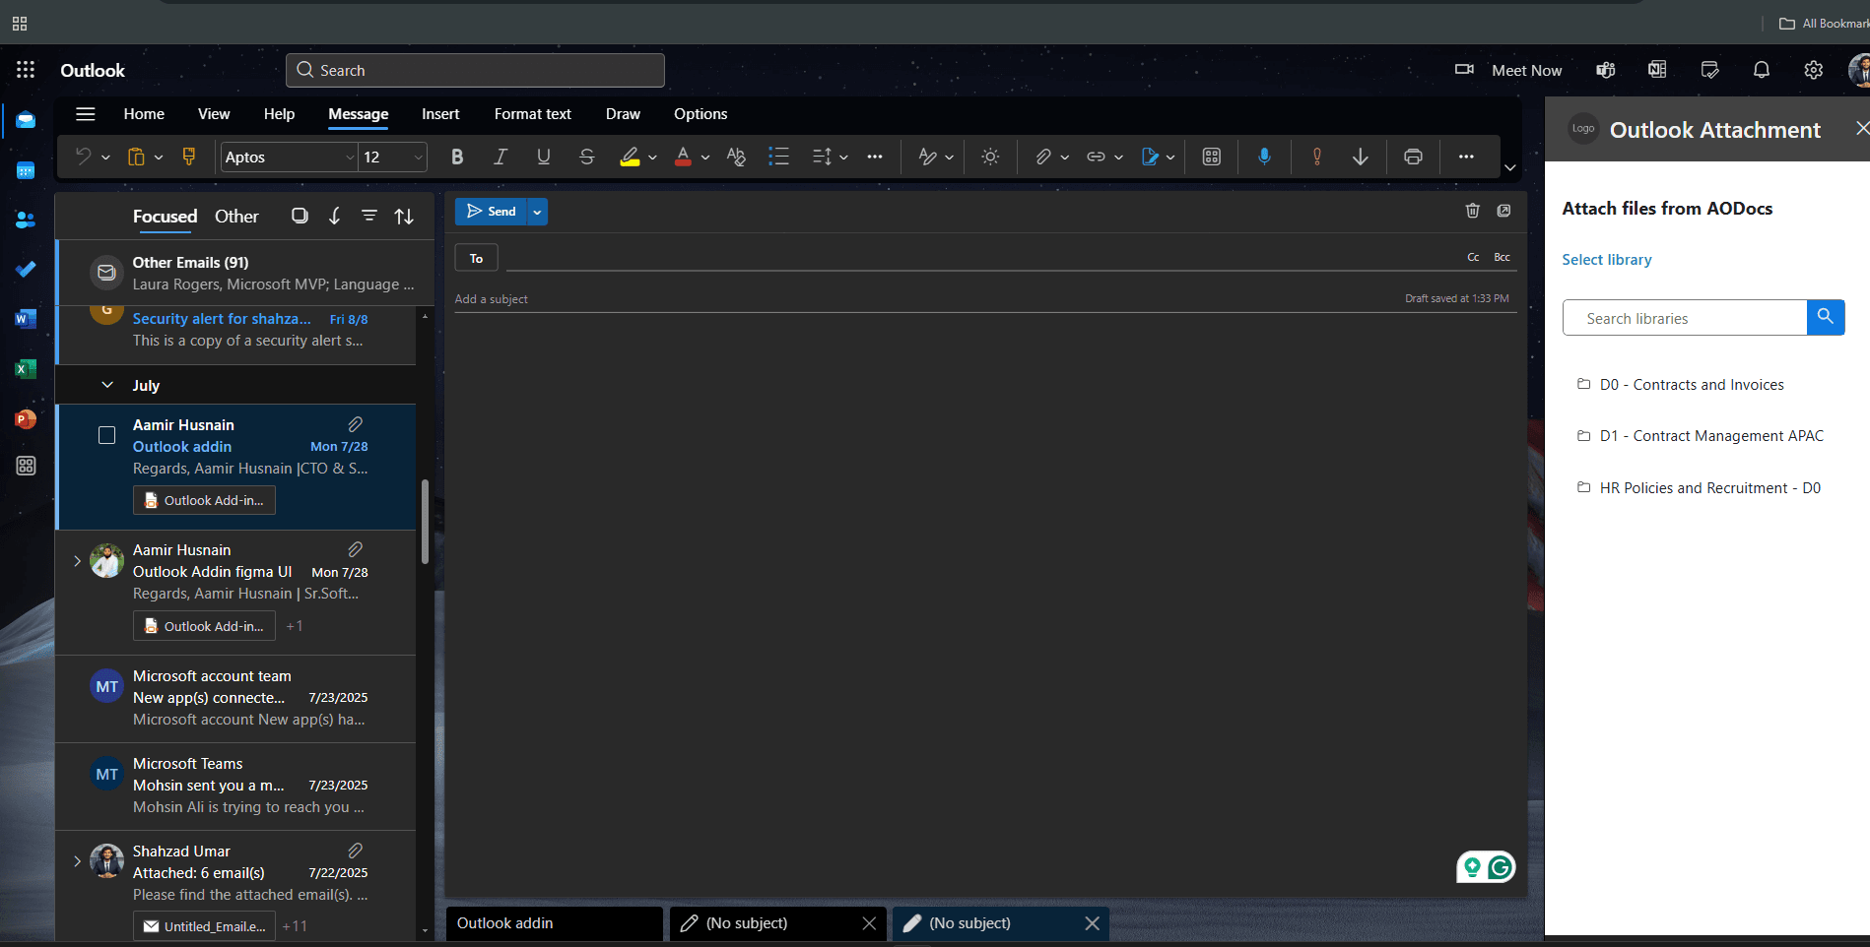Image resolution: width=1870 pixels, height=947 pixels.
Task: Open the attach file dropdown arrow
Action: click(1065, 158)
